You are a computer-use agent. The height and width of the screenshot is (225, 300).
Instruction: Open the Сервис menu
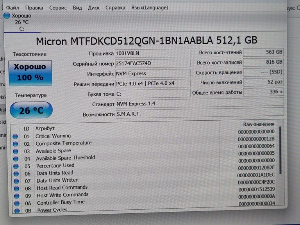58,8
